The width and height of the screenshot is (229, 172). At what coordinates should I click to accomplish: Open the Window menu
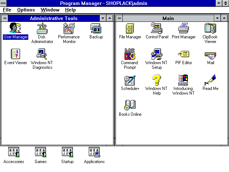point(50,10)
